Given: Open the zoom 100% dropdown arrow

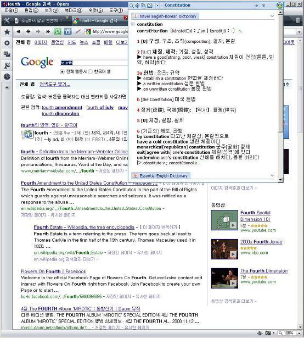Looking at the screenshot, I should pyautogui.click(x=299, y=333).
